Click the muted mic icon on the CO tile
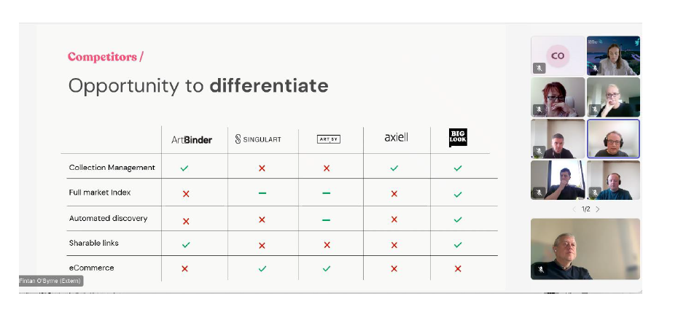This screenshot has width=678, height=334. click(x=539, y=68)
